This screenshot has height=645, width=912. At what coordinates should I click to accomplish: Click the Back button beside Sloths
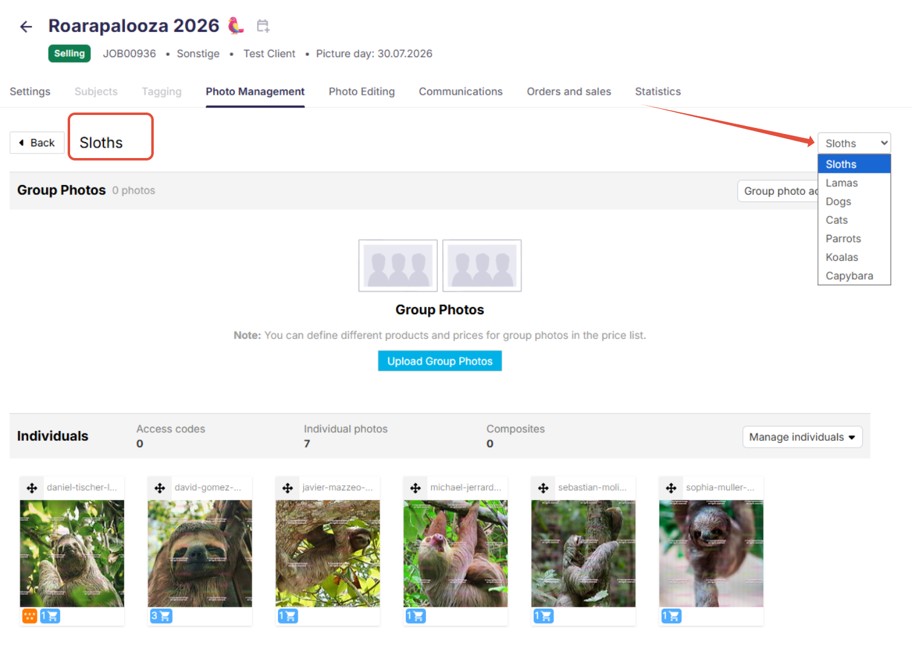click(x=37, y=143)
